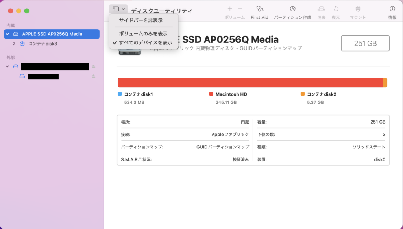Collapse the external disk disclosure arrow
This screenshot has height=229, width=403.
tap(7, 66)
